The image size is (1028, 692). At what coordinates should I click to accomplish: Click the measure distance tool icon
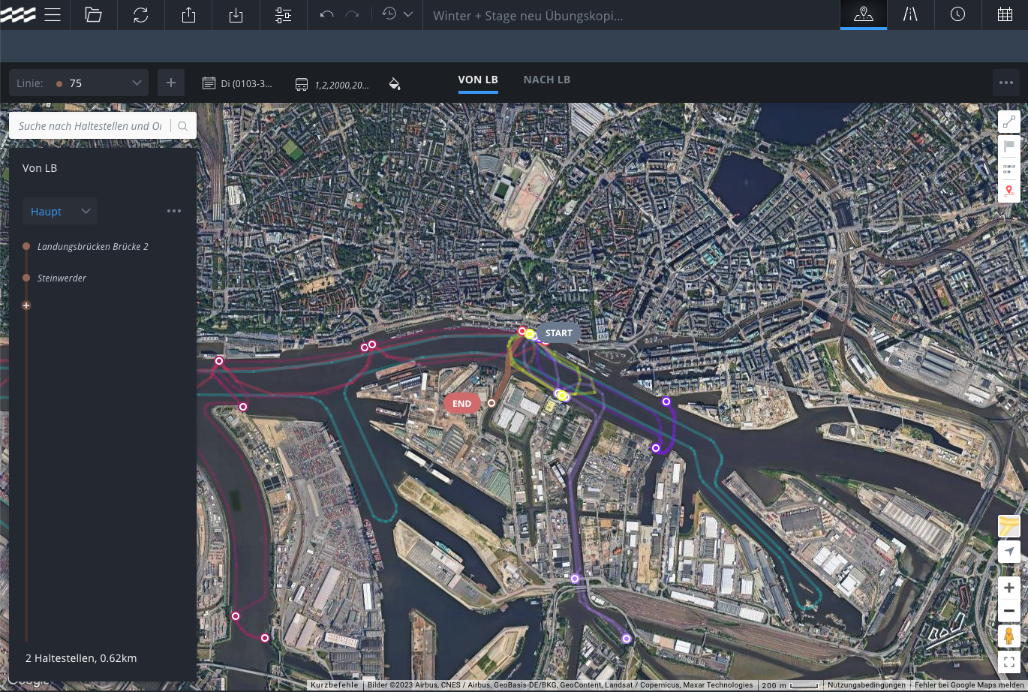[x=1008, y=122]
